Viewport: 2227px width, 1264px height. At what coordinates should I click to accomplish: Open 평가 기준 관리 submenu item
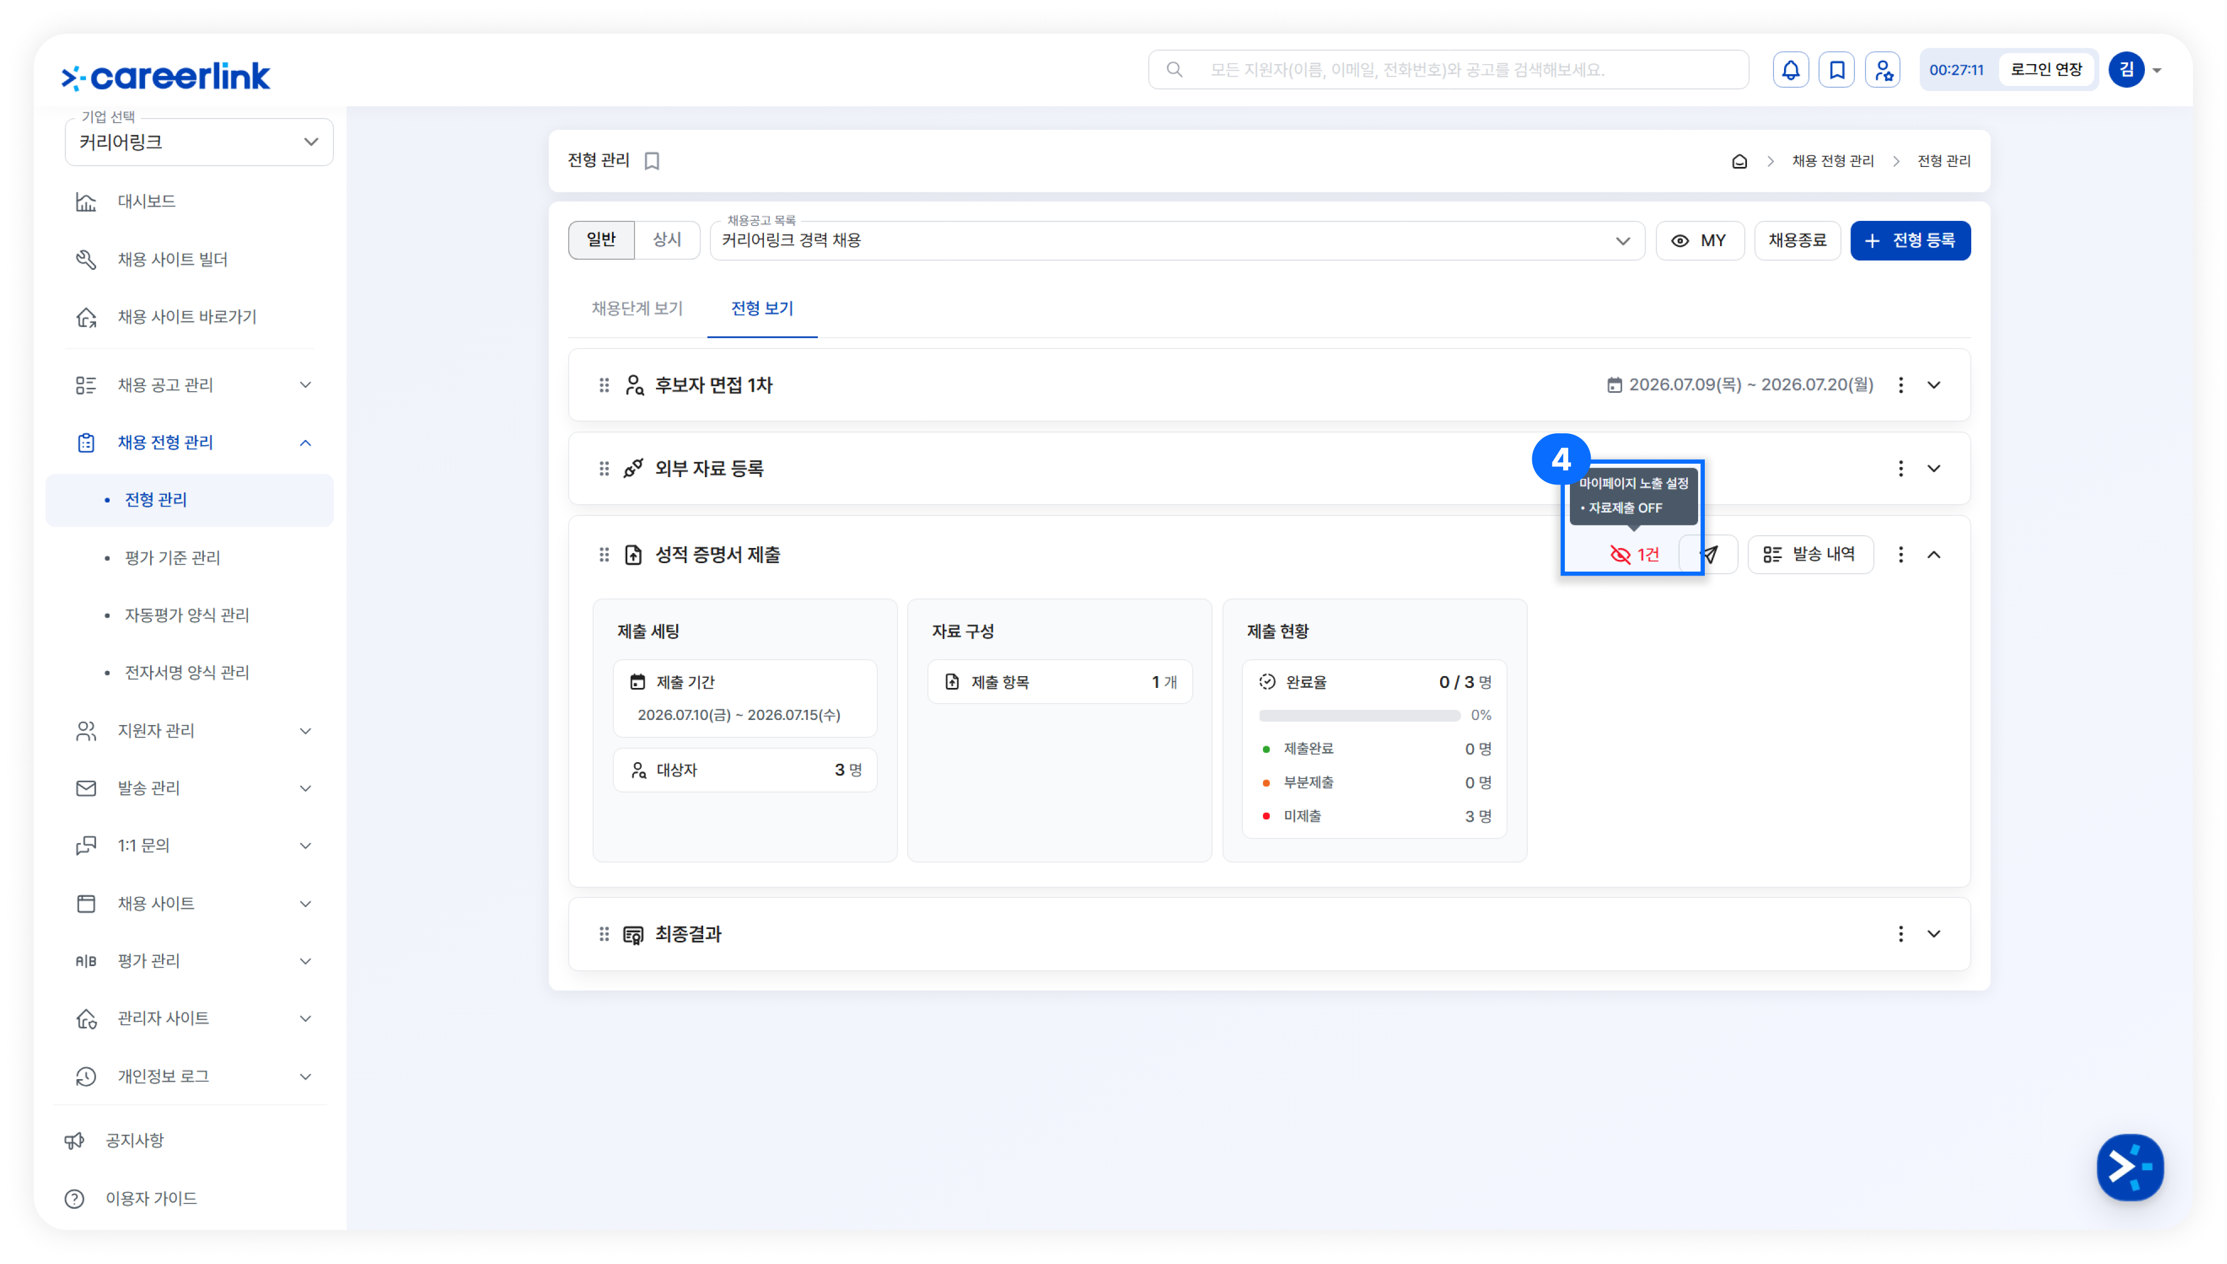[x=172, y=558]
